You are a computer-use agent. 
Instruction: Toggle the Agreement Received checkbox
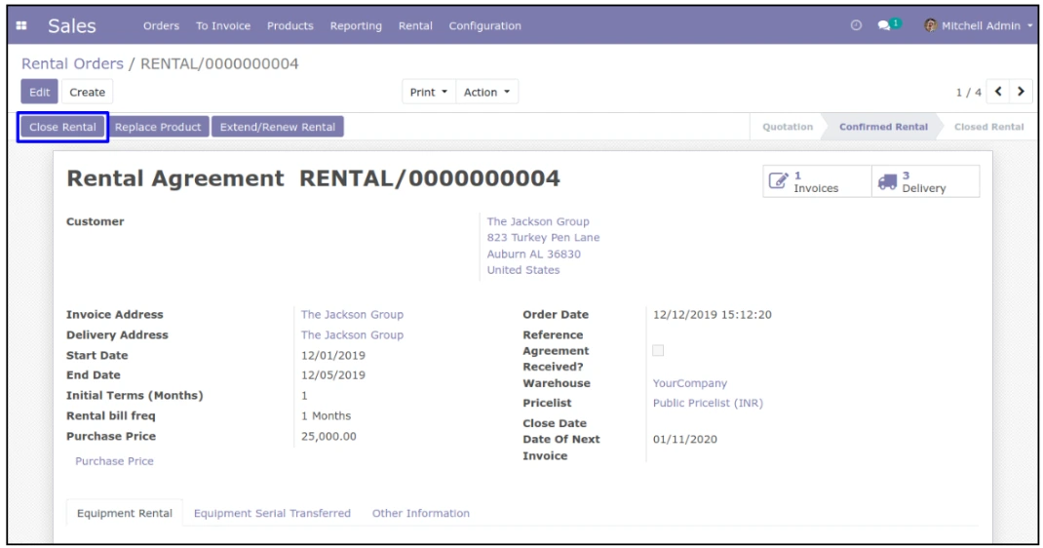point(658,350)
